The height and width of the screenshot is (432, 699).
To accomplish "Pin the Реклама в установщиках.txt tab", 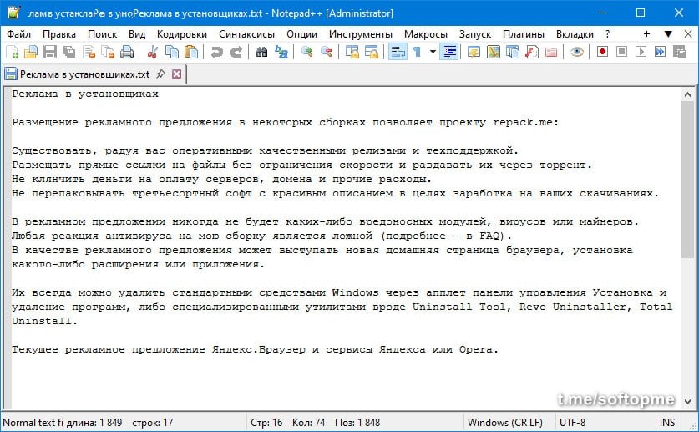I will pos(160,74).
